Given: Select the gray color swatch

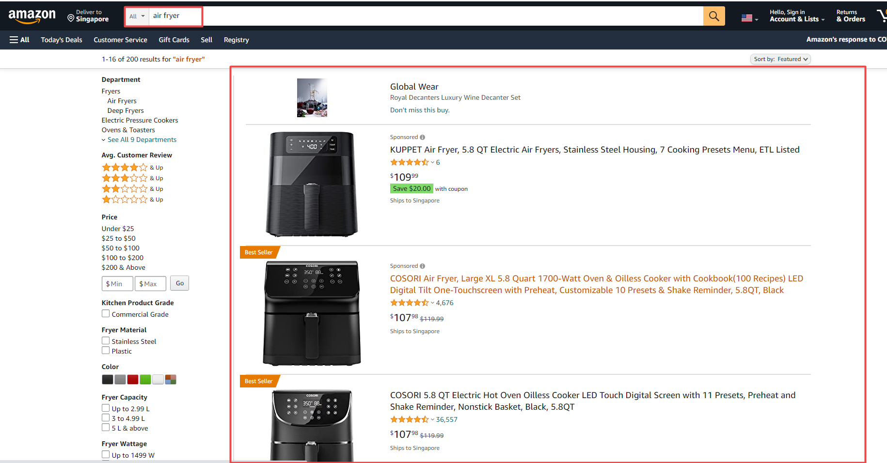Looking at the screenshot, I should point(120,379).
